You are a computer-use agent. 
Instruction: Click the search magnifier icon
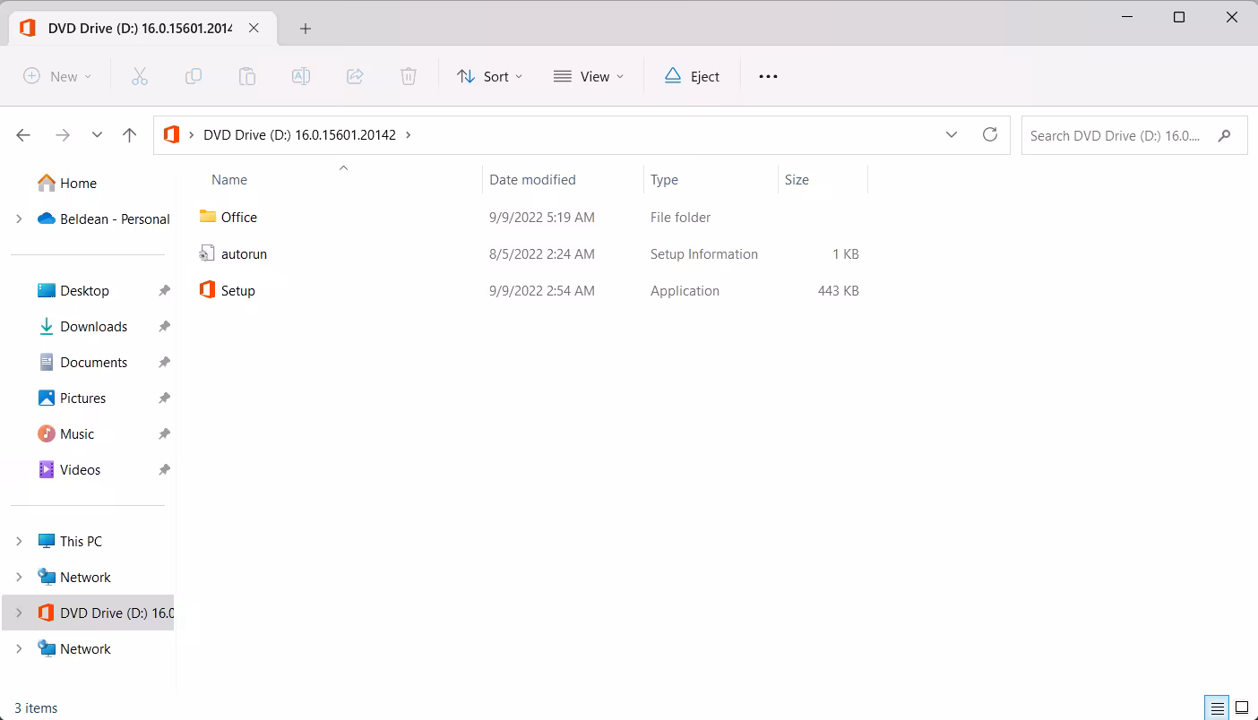(x=1225, y=135)
